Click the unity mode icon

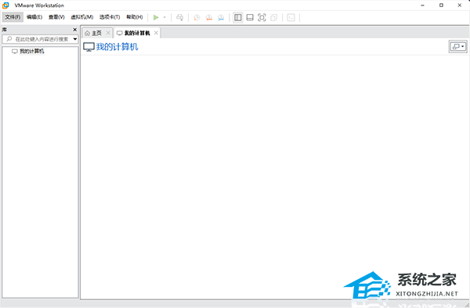(273, 17)
